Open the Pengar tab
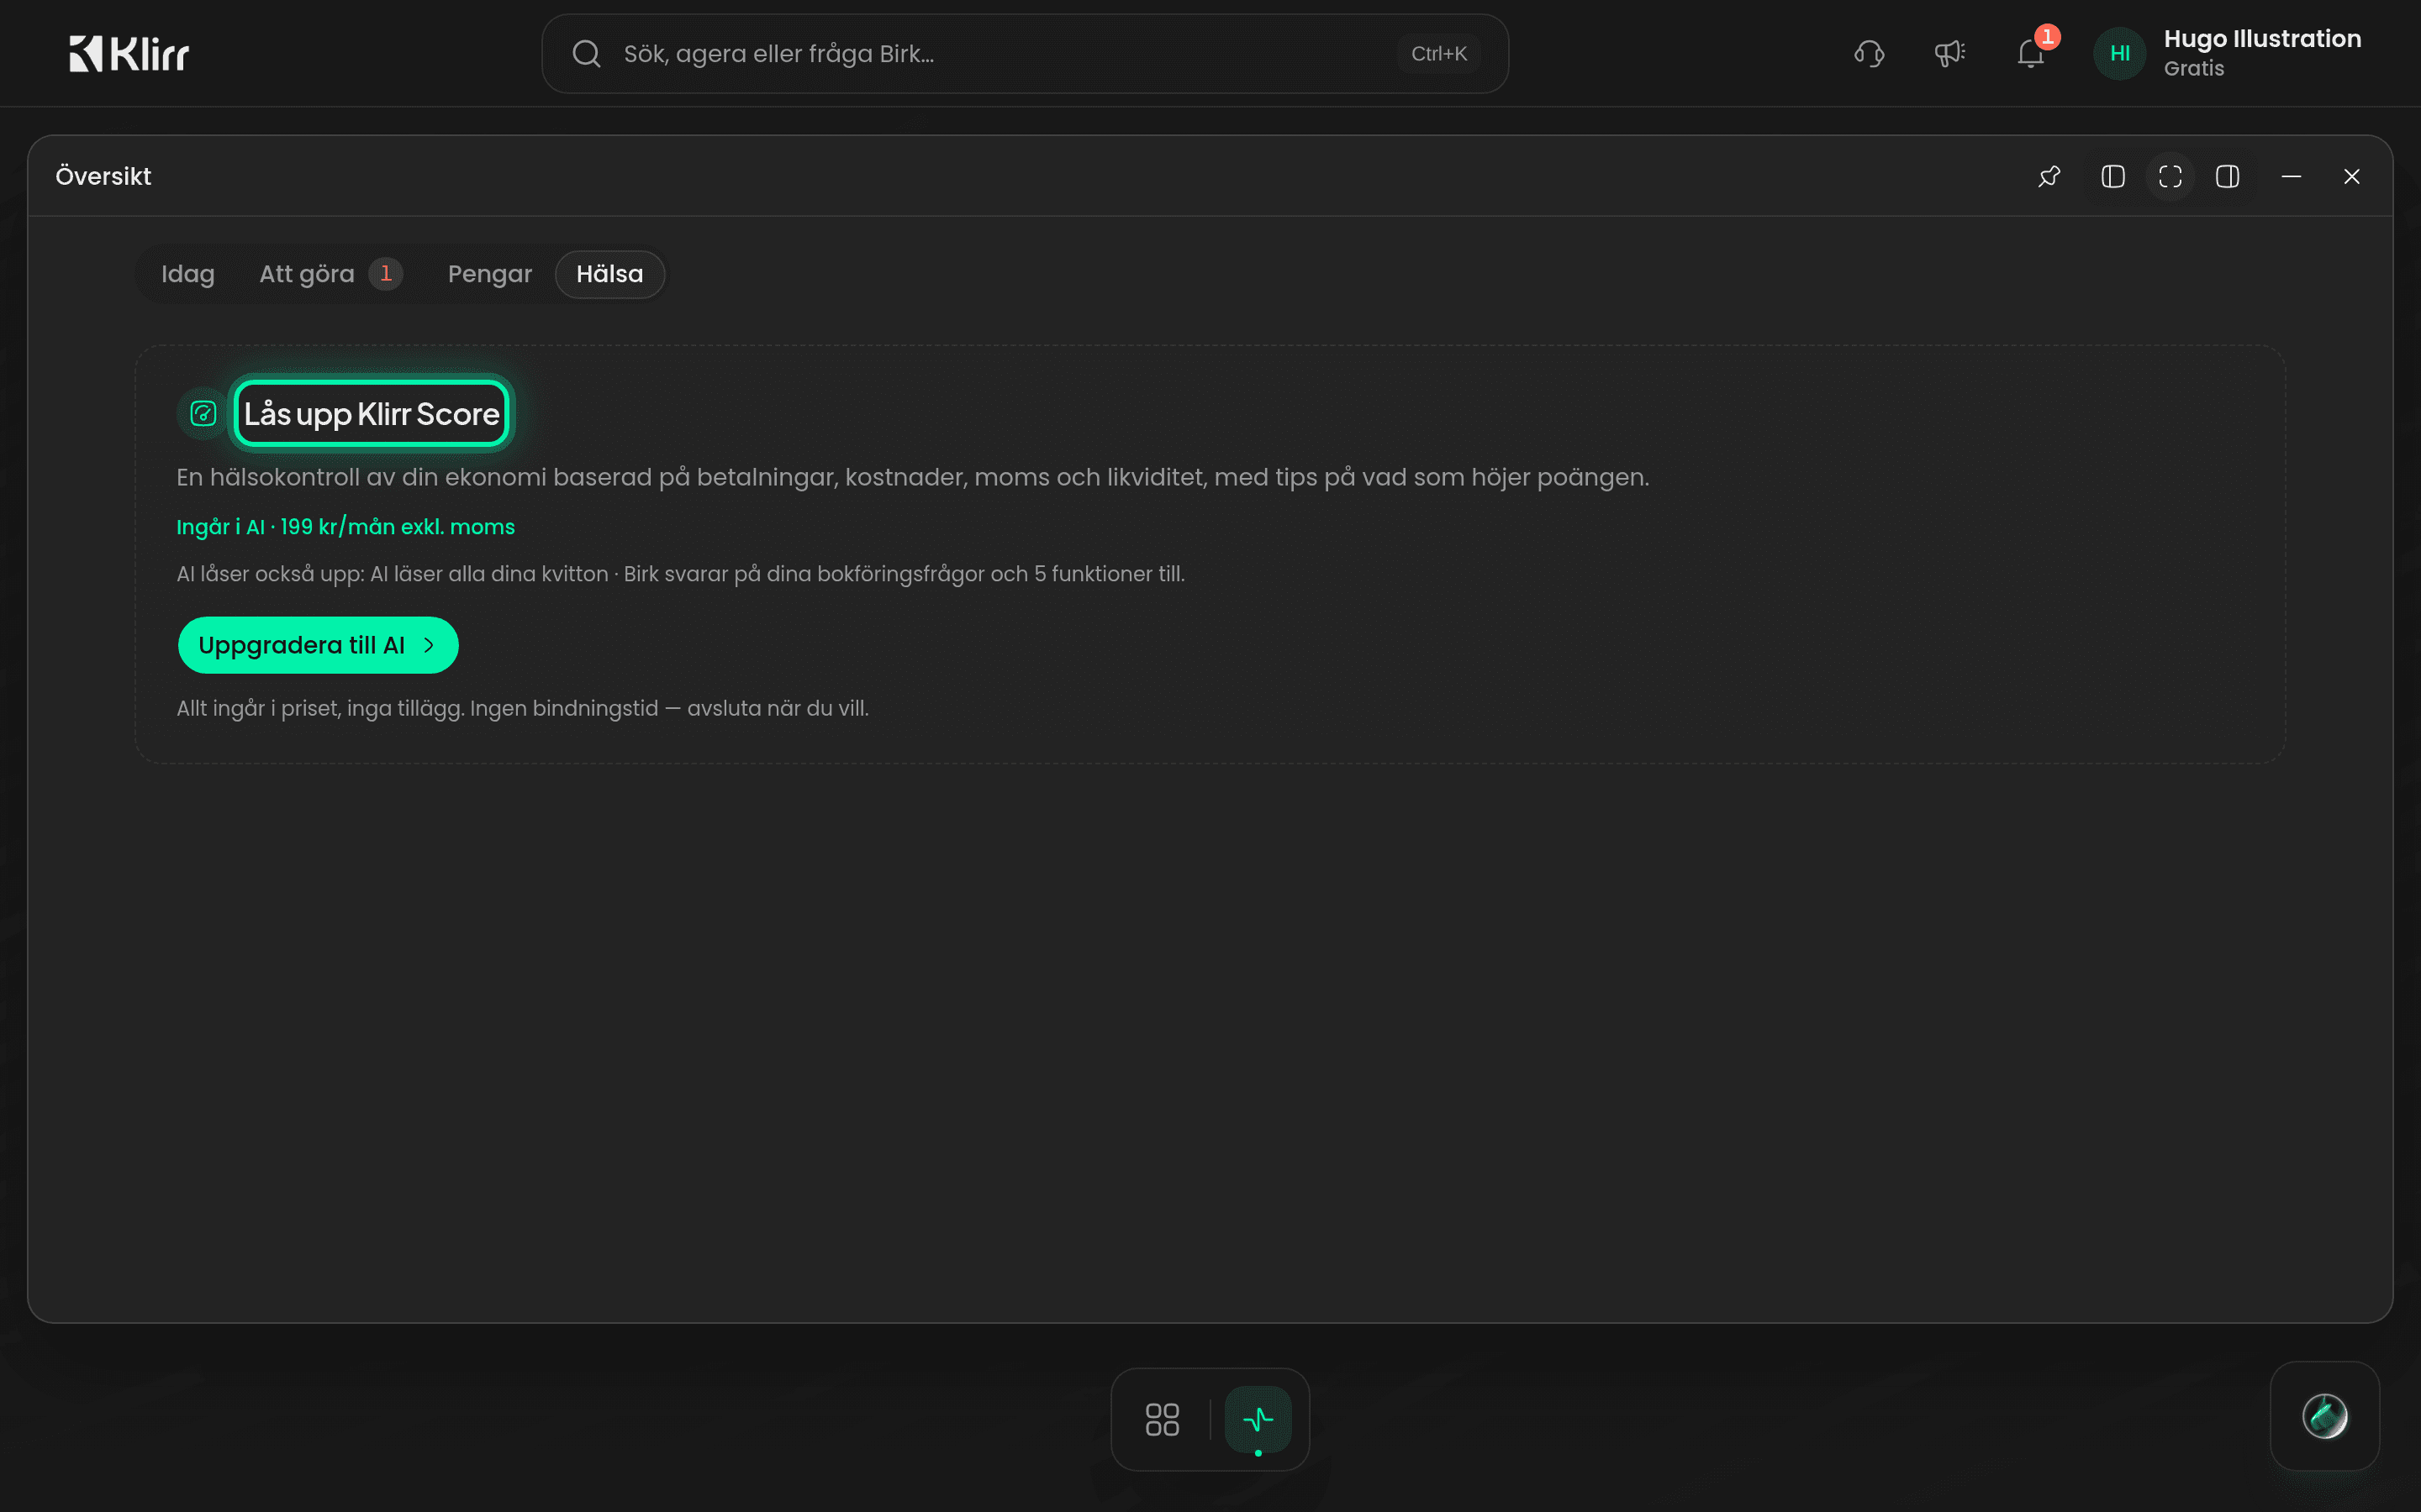Viewport: 2421px width, 1512px height. (x=490, y=274)
